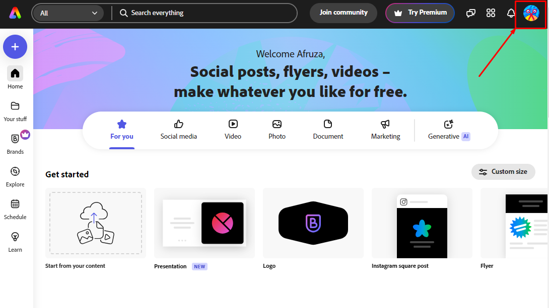Select the Video tab

233,130
